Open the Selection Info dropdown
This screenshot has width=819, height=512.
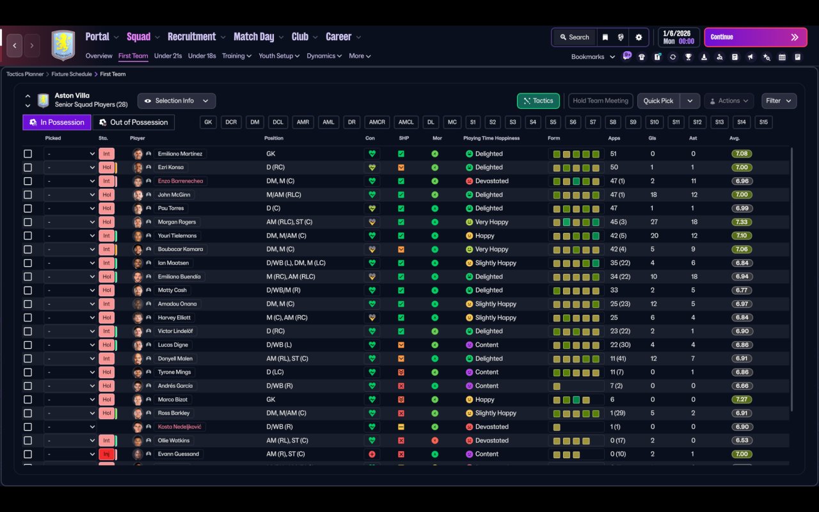click(177, 101)
